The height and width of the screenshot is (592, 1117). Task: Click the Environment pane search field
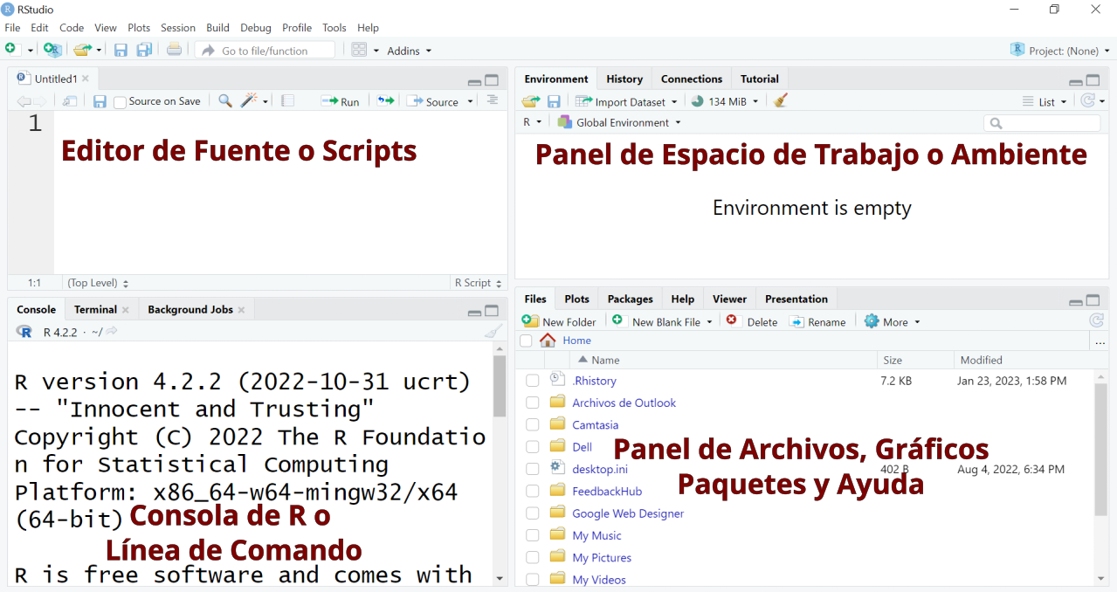[1042, 122]
